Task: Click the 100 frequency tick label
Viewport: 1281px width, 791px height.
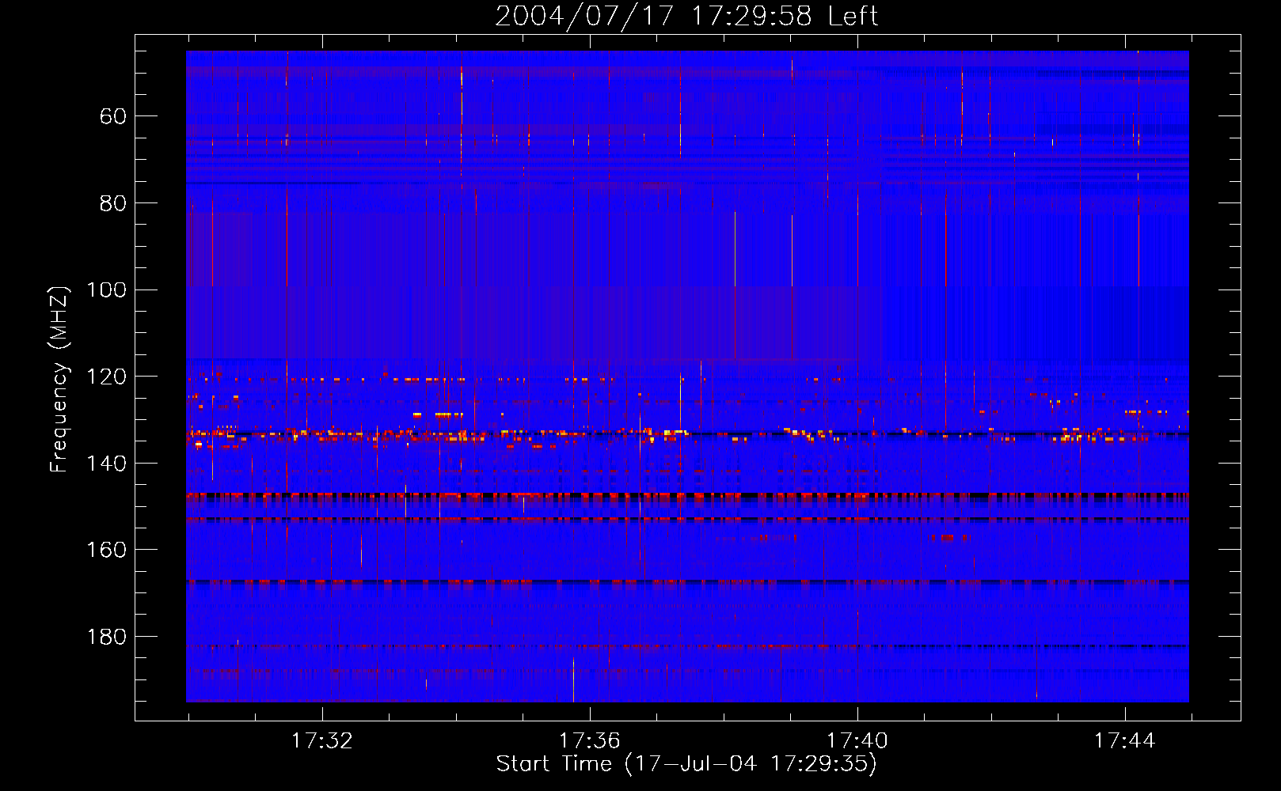Action: click(x=107, y=290)
